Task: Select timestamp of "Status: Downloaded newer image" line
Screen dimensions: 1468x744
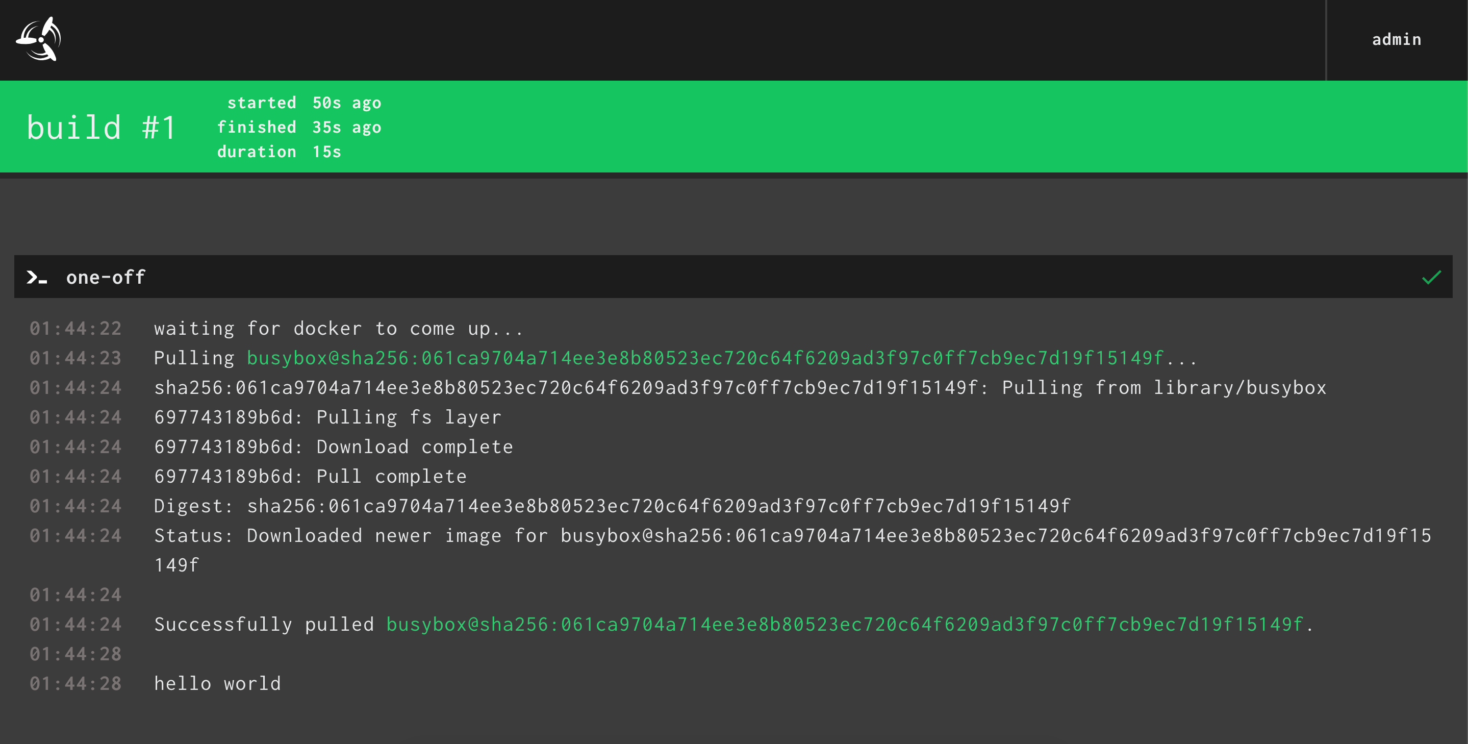Action: pyautogui.click(x=76, y=536)
